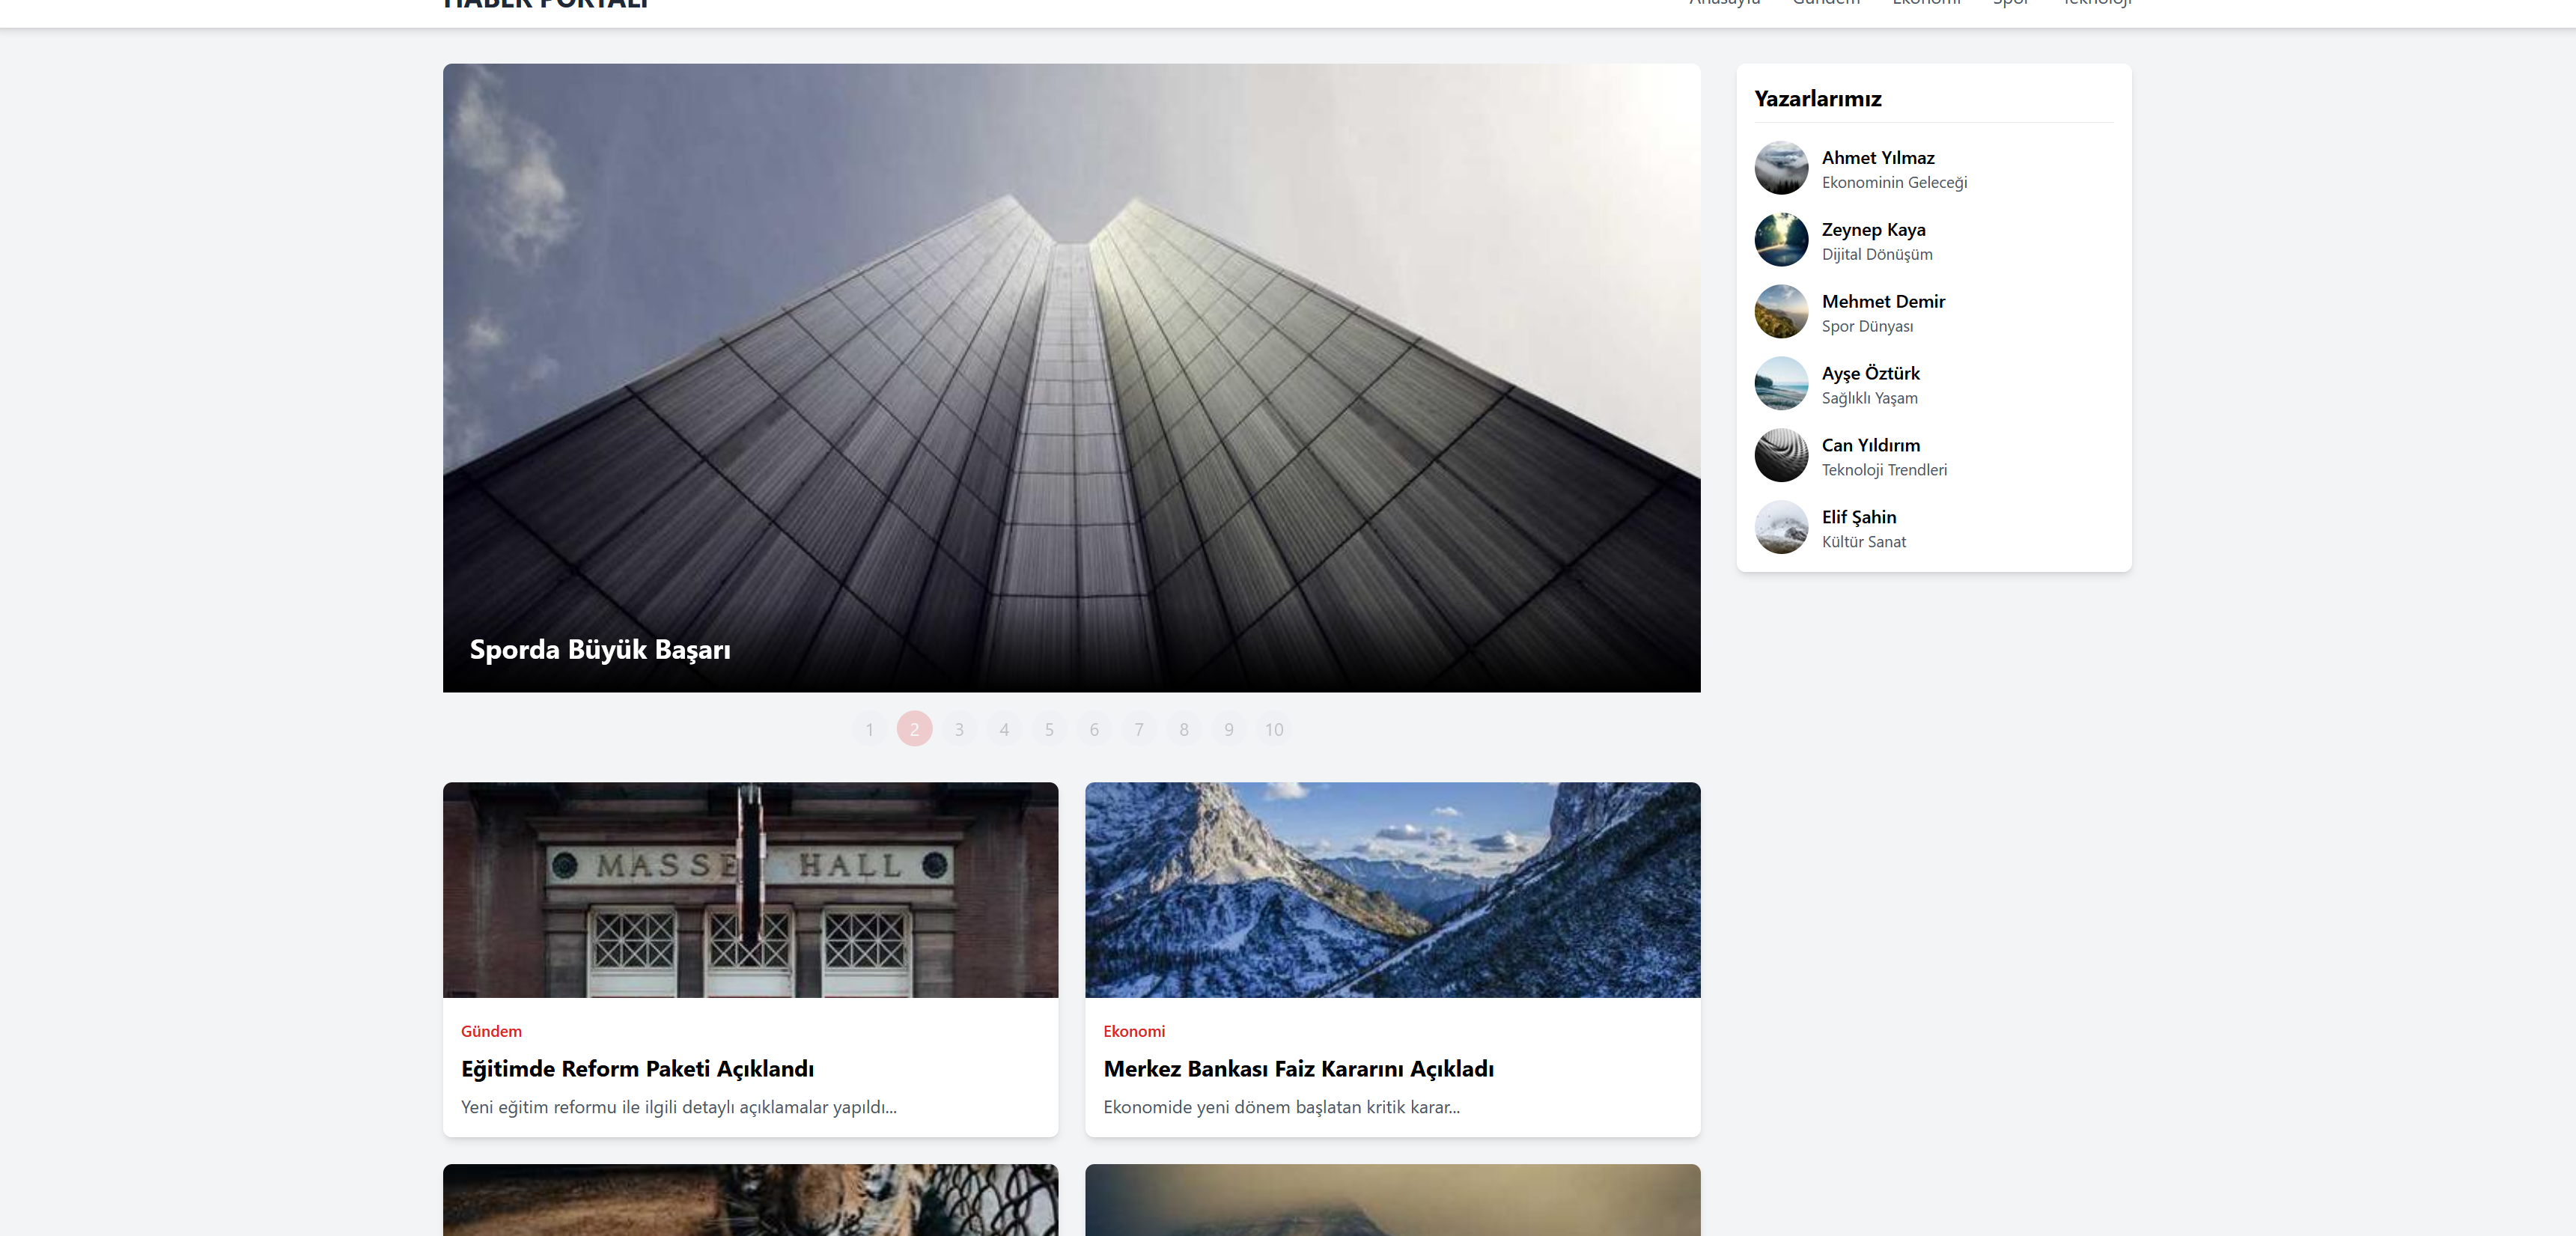The image size is (2576, 1236).
Task: Open Merkez Bankası Faiz Kararını Açıkladı
Action: pyautogui.click(x=1298, y=1069)
